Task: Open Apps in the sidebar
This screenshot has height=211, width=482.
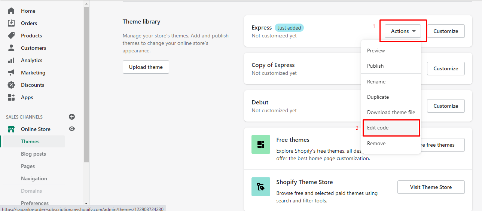Action: point(27,97)
